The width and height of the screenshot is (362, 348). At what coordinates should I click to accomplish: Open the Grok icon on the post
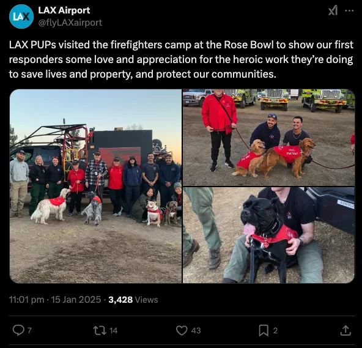pyautogui.click(x=333, y=10)
